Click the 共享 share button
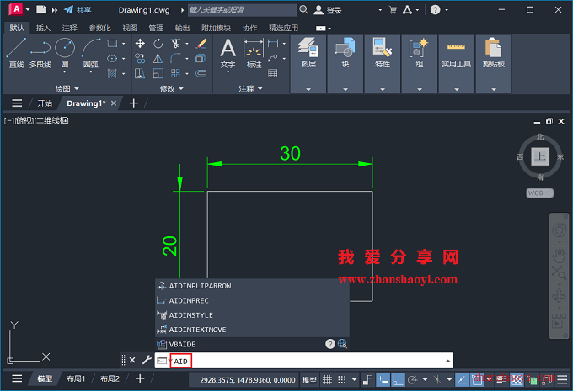 [78, 10]
